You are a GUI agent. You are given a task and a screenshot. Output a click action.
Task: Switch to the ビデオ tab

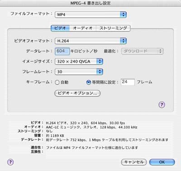tap(60, 28)
